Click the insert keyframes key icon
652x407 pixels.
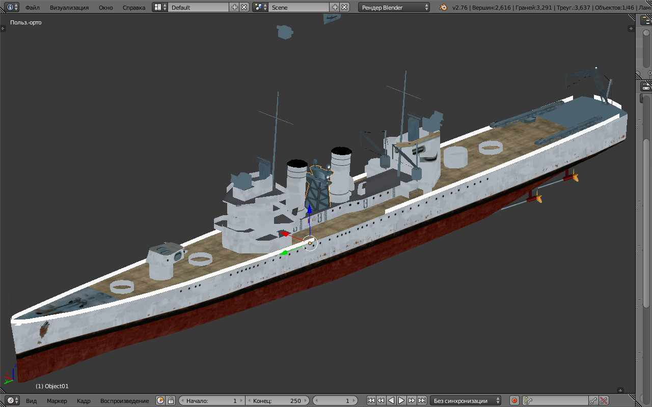[x=593, y=400]
